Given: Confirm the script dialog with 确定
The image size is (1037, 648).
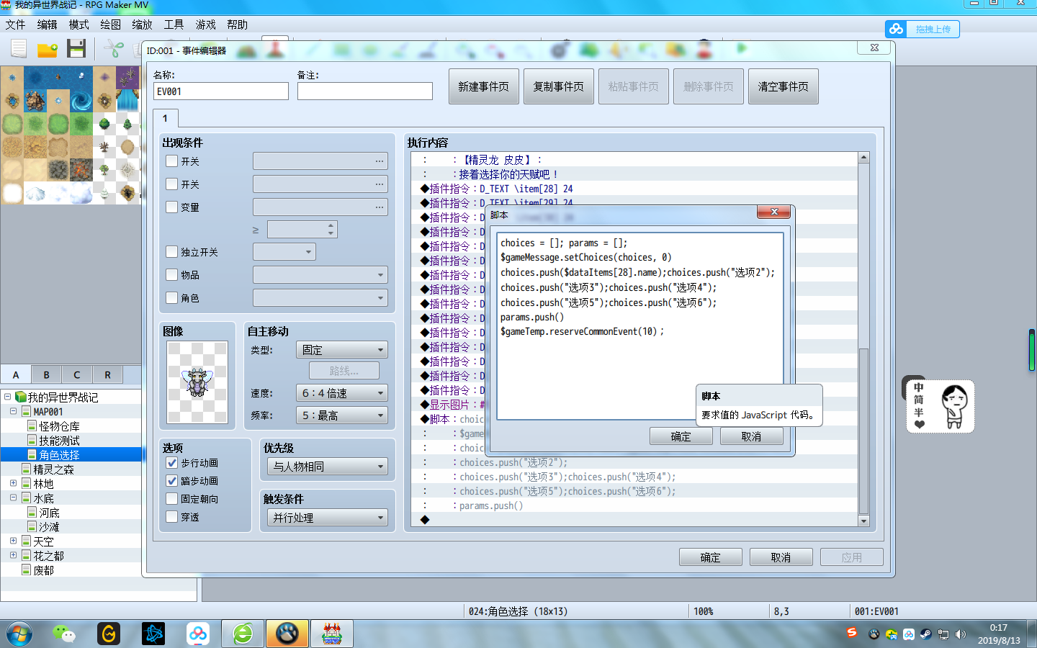Looking at the screenshot, I should coord(681,437).
